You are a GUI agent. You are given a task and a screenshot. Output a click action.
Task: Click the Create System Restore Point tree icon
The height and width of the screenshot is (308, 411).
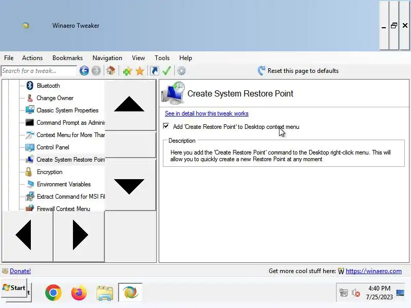pyautogui.click(x=30, y=159)
